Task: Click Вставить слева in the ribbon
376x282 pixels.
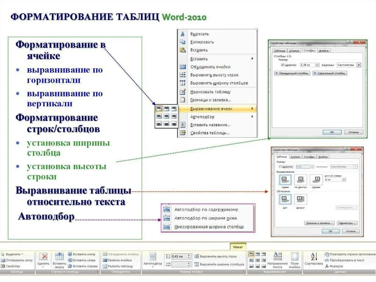Action: 82,260
